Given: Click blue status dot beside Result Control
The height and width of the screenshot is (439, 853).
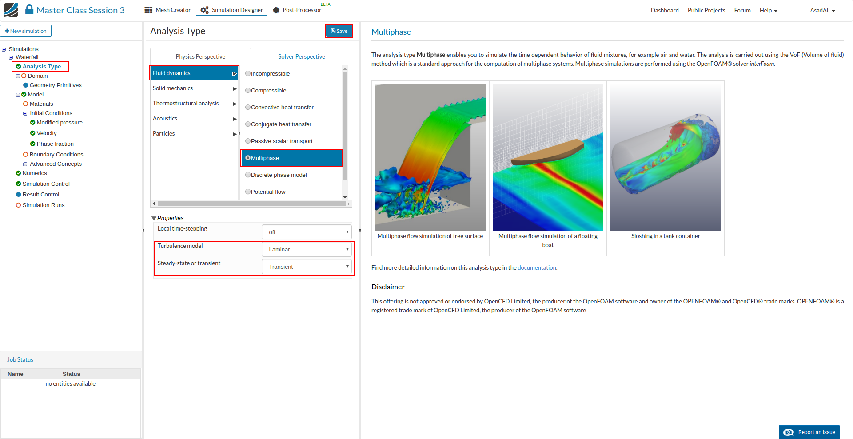Looking at the screenshot, I should 19,195.
